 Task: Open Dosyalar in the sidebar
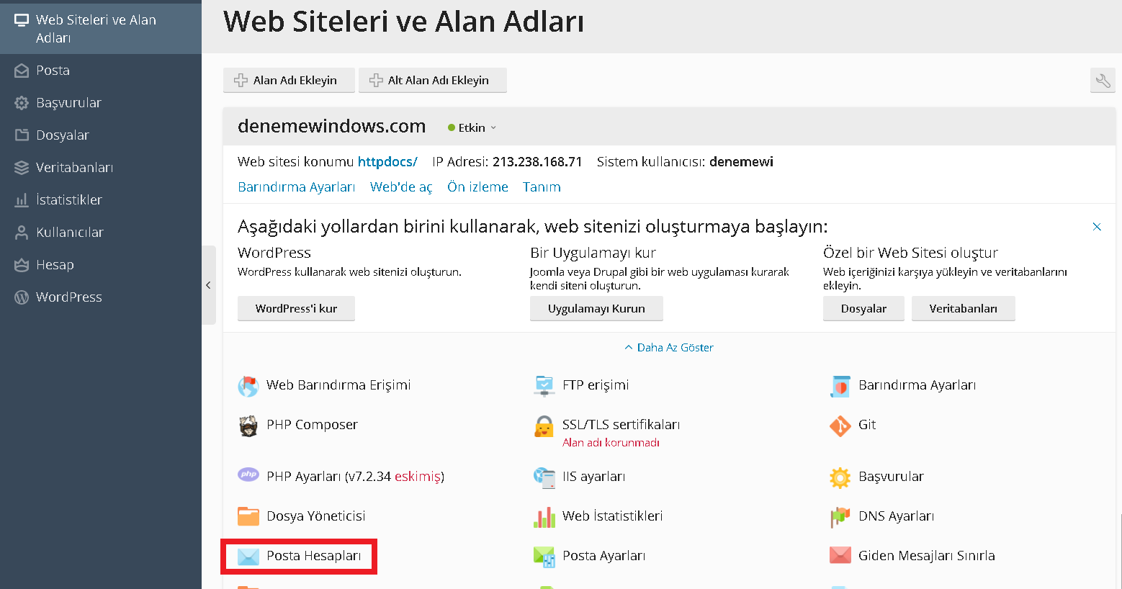pos(101,135)
